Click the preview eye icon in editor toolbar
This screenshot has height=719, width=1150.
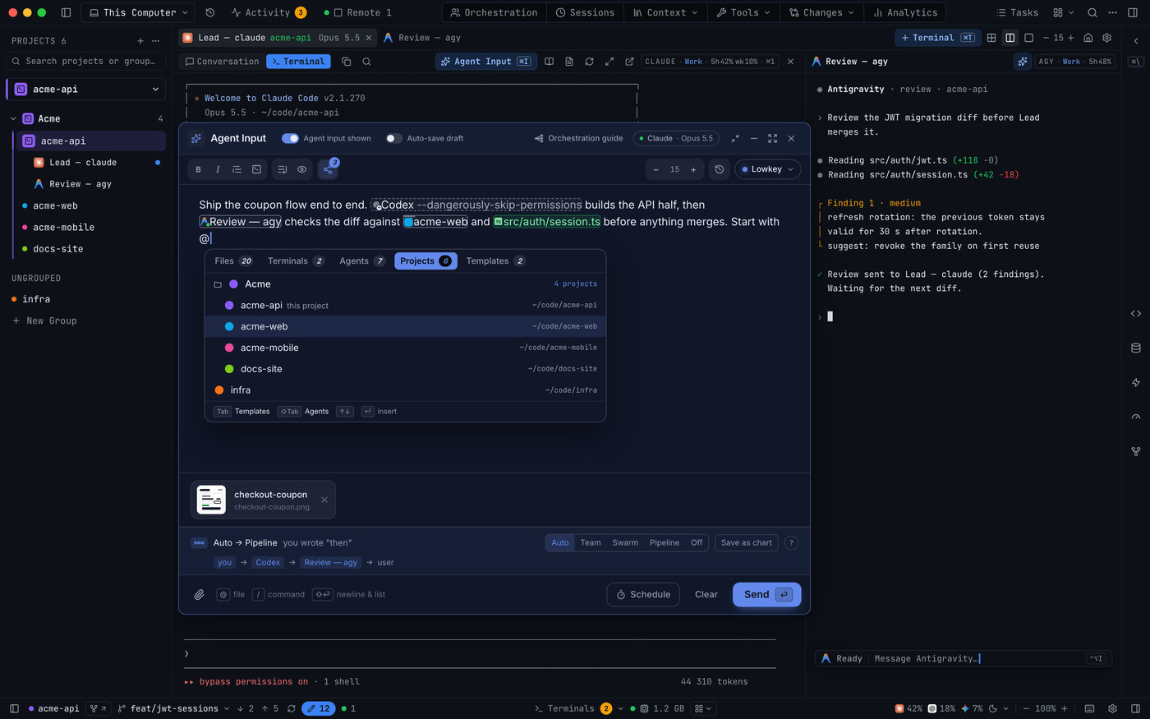click(301, 169)
